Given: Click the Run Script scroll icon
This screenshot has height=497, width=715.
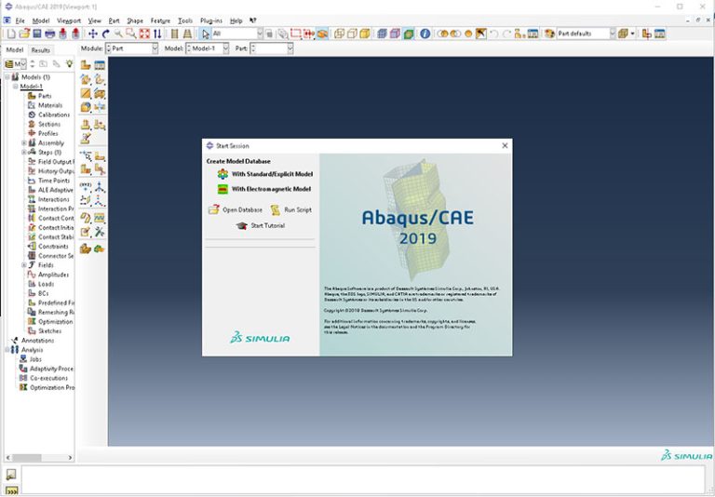Looking at the screenshot, I should [275, 209].
